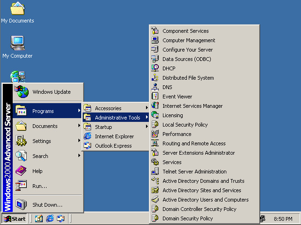Open My Documents desktop icon
This screenshot has width=301, height=225.
click(17, 8)
